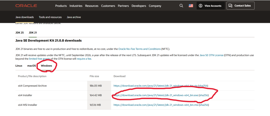Select the macOS tab
This screenshot has height=116, width=270.
coord(31,65)
